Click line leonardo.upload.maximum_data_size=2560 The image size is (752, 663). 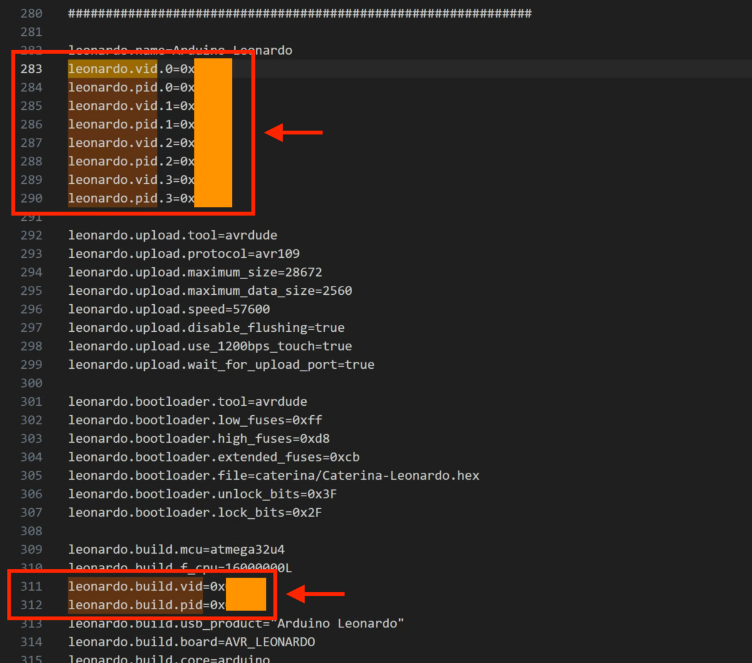pyautogui.click(x=211, y=291)
